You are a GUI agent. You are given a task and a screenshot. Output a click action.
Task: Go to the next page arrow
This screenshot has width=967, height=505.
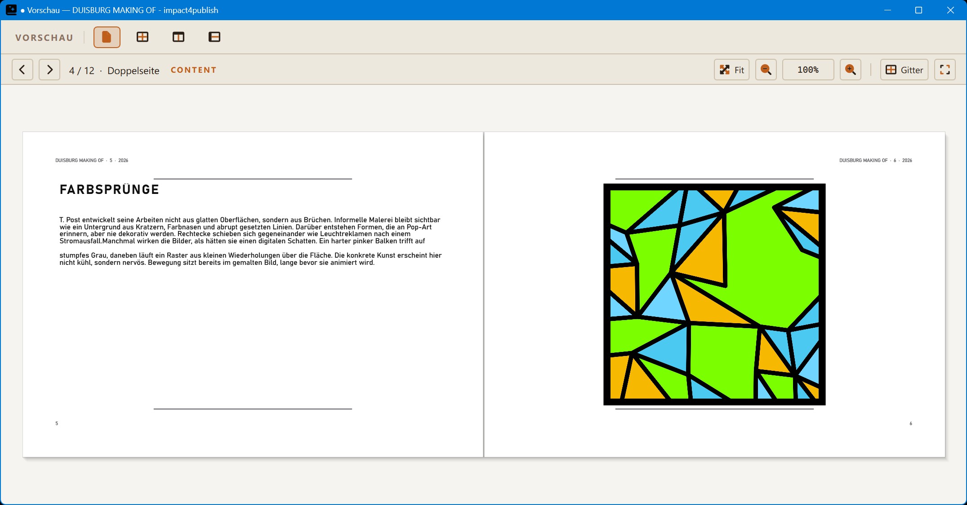[x=49, y=70]
